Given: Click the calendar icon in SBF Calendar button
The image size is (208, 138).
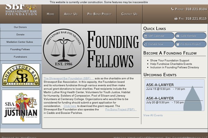Looking at the screenshot, I should coord(146,36).
